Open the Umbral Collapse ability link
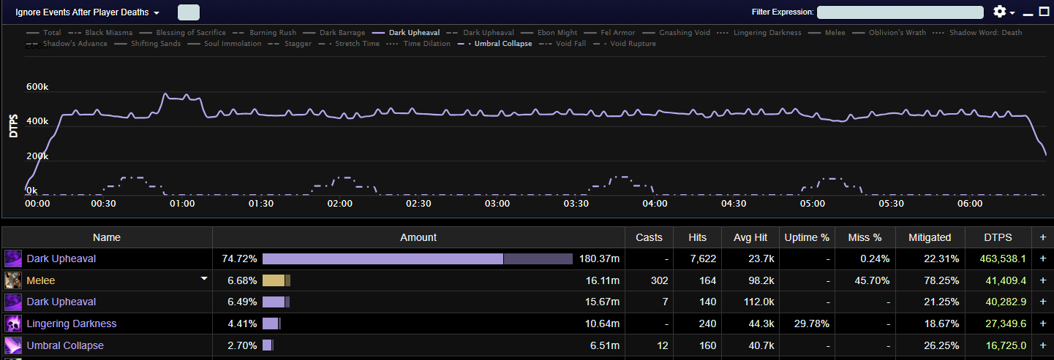The width and height of the screenshot is (1054, 360). (x=65, y=345)
